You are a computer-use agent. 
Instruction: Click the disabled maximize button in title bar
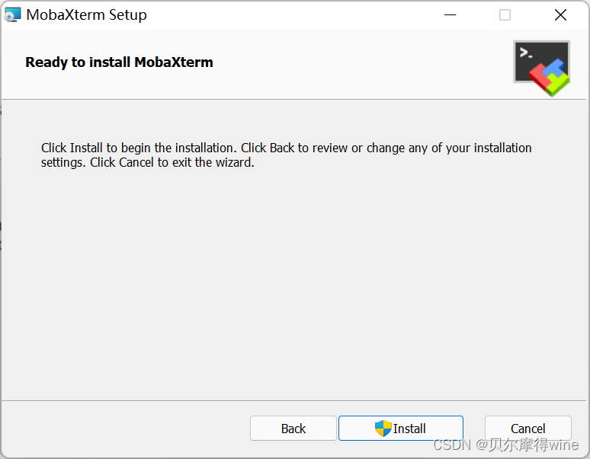coord(505,15)
